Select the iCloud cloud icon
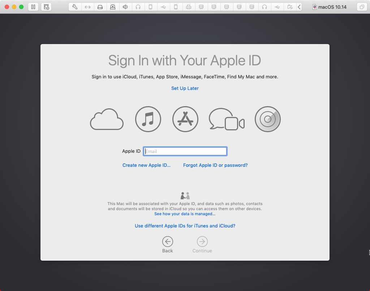370x291 pixels. 107,119
